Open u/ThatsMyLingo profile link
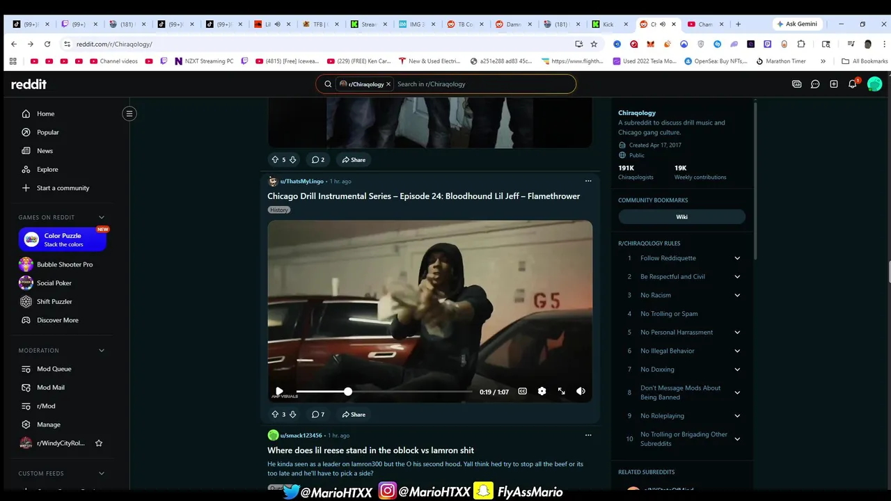Screen dimensions: 891x501 pyautogui.click(x=301, y=181)
